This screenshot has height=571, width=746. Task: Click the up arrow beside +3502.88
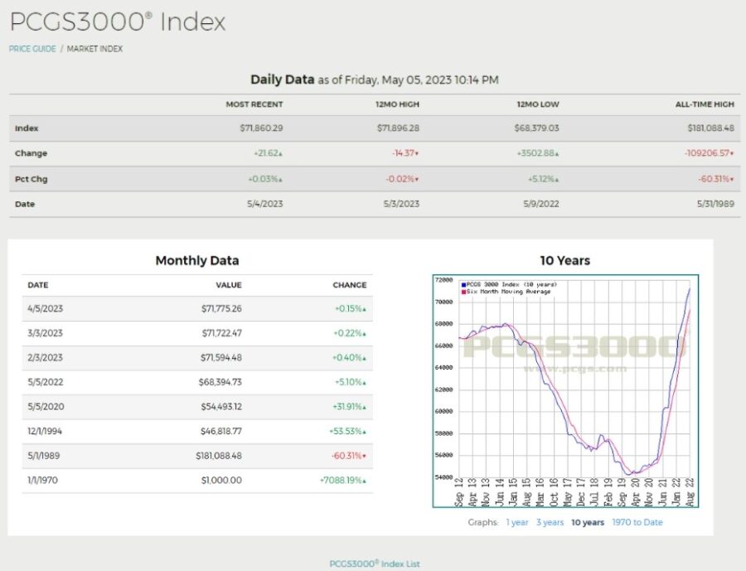[557, 154]
